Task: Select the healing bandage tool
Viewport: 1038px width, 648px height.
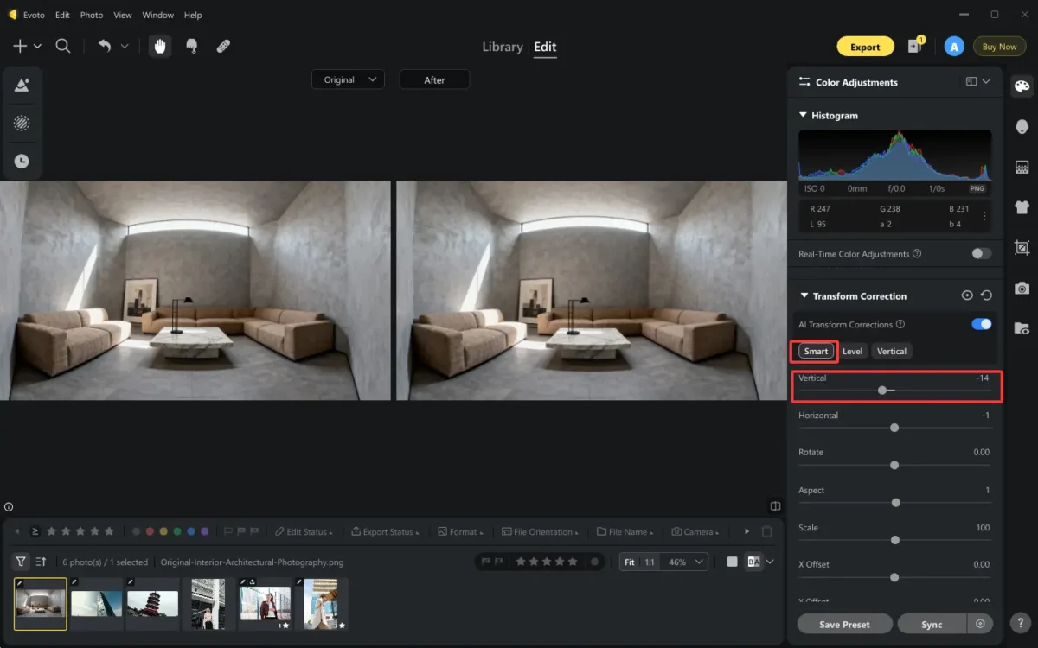Action: coord(223,47)
